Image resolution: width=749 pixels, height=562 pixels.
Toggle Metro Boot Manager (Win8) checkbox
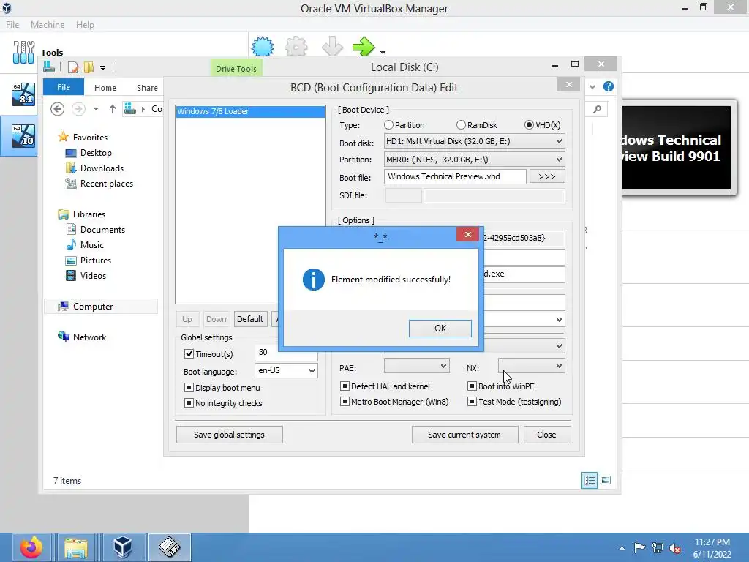coord(345,402)
